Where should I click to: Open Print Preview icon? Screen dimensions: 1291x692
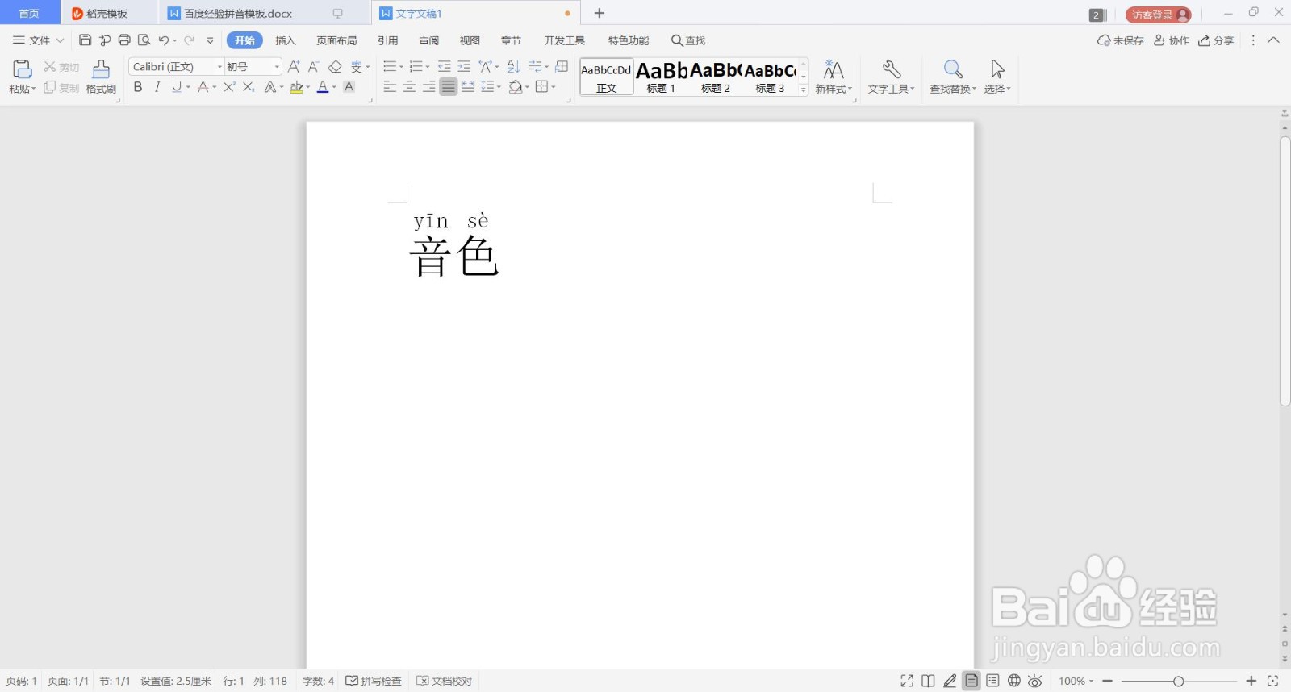pyautogui.click(x=144, y=40)
